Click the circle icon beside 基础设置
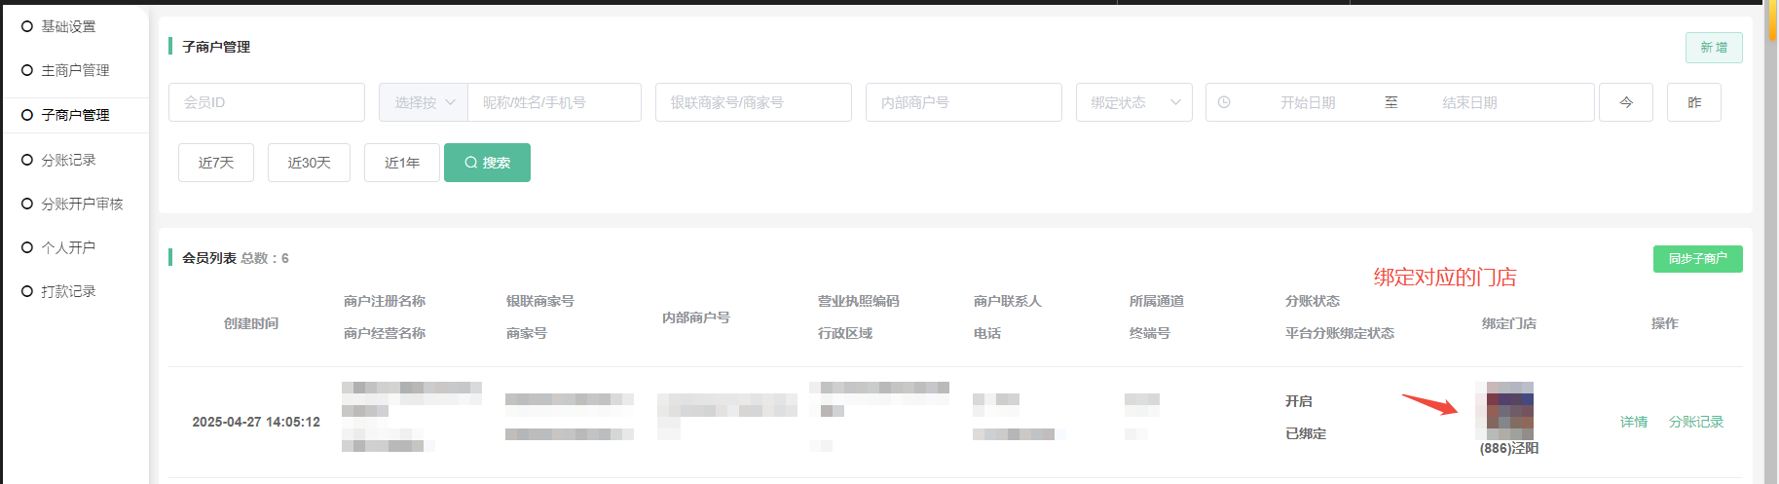The image size is (1779, 484). tap(27, 26)
